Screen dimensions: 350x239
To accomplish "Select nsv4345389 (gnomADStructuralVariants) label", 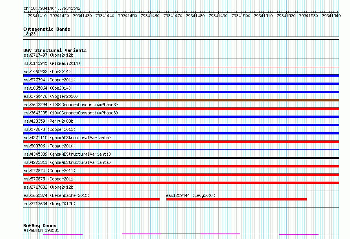I will pos(67,154).
